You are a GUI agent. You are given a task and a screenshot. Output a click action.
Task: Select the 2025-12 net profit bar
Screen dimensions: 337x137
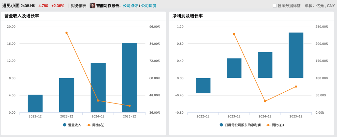tap(296, 55)
